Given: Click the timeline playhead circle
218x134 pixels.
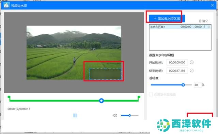Looking at the screenshot, I should coord(102,101).
